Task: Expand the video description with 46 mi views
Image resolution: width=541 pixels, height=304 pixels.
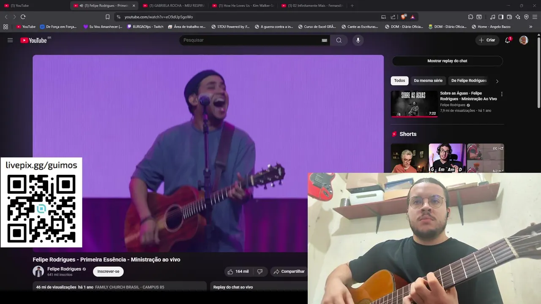Action: coord(120,287)
